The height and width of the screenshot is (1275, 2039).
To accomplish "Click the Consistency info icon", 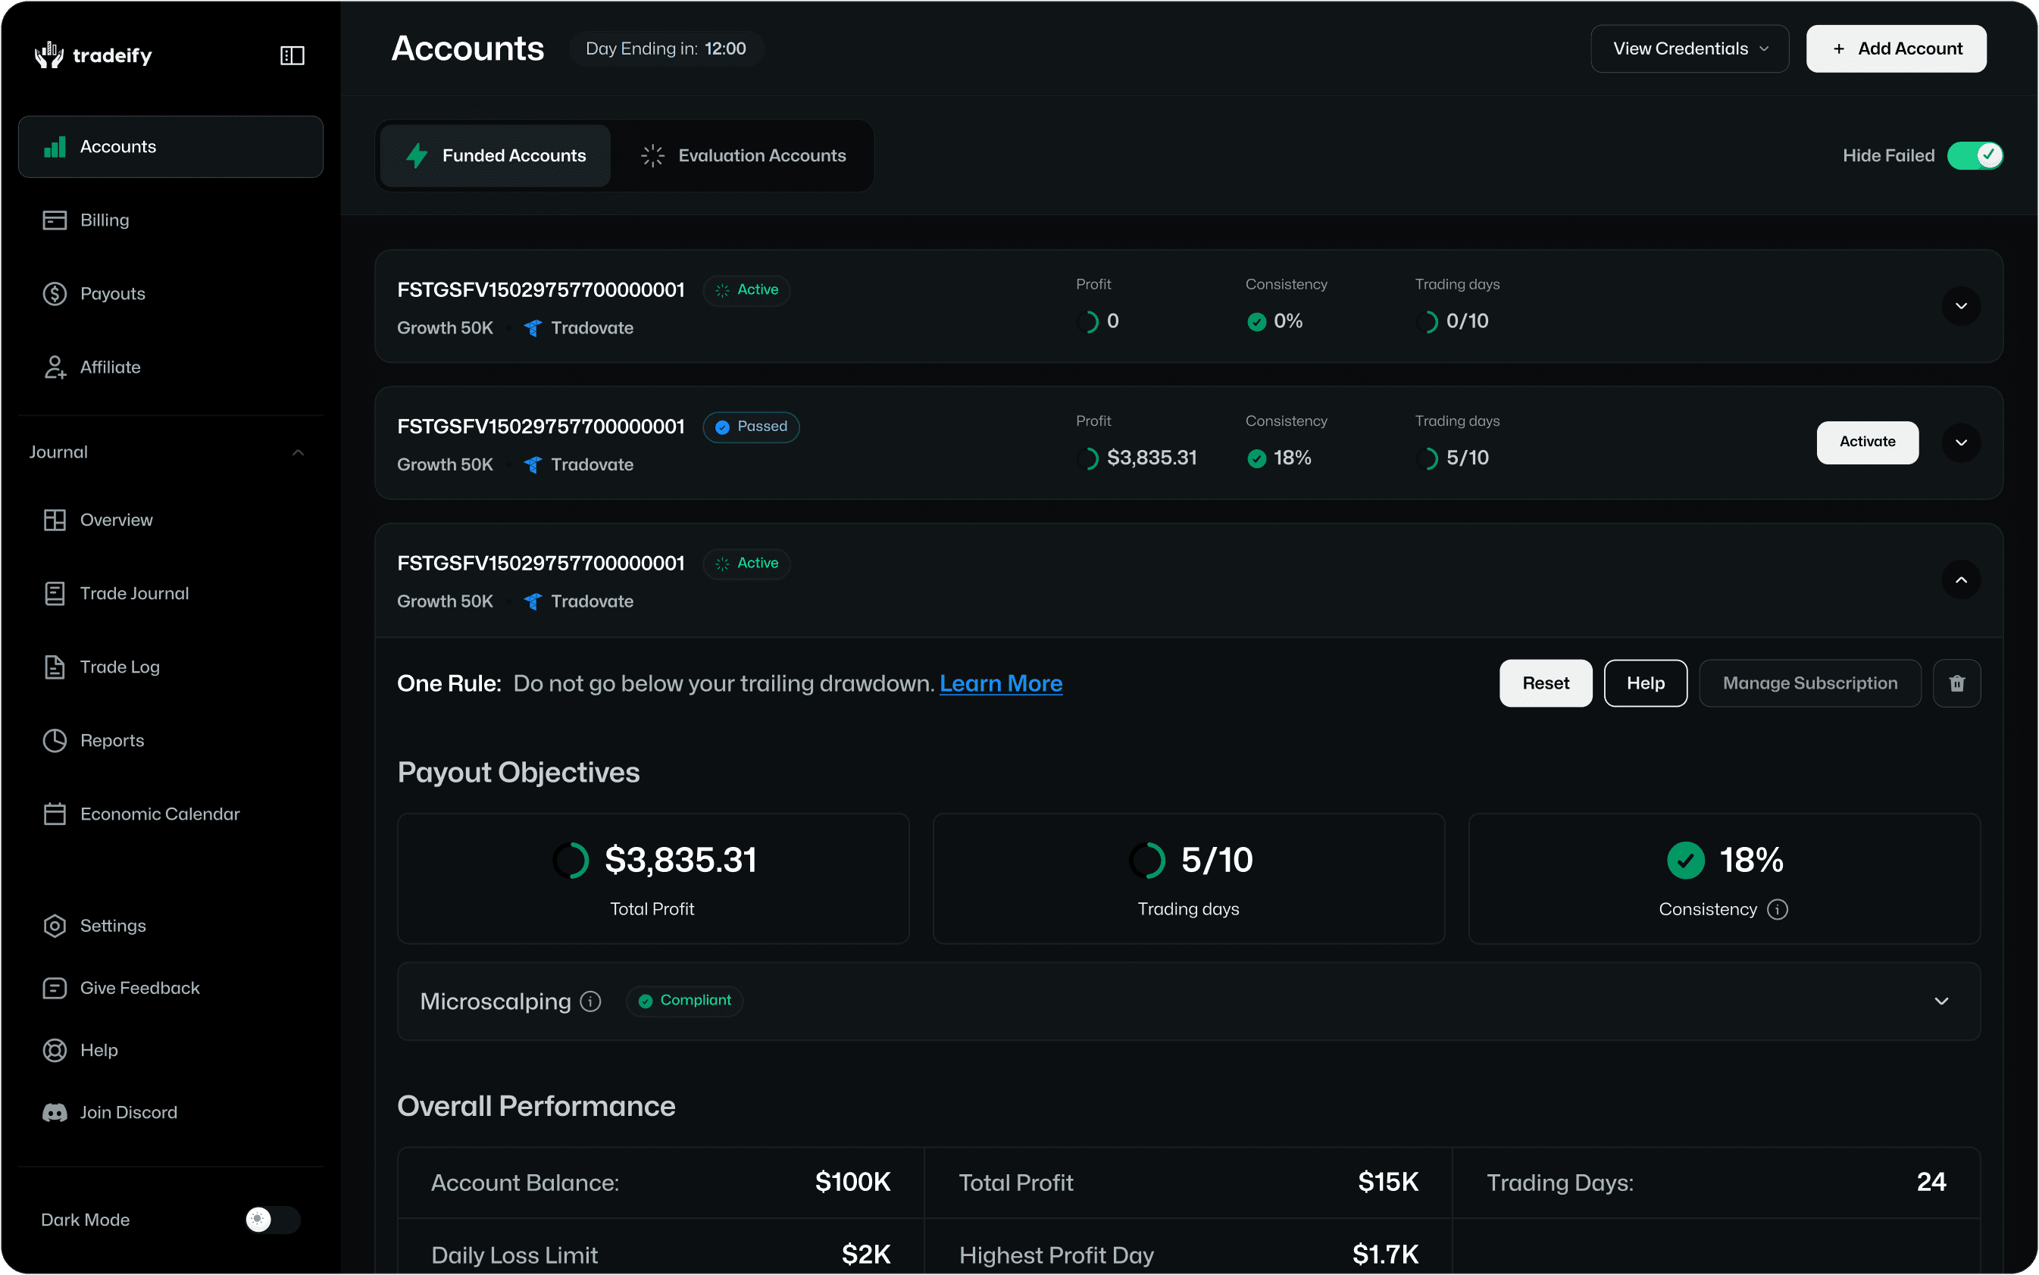I will (1778, 909).
